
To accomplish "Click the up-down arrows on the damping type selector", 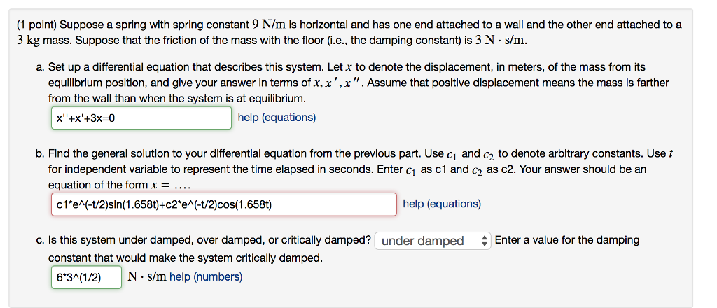I will point(485,241).
